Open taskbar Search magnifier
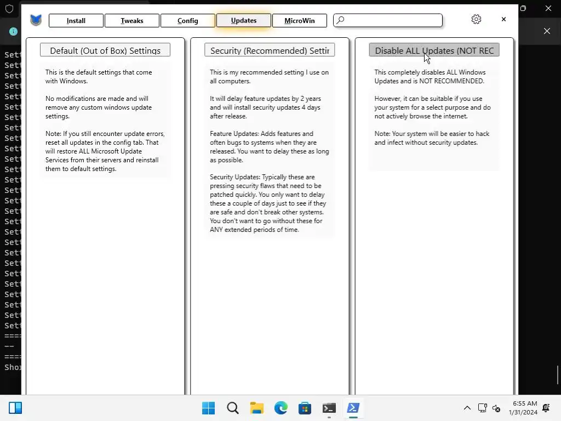The width and height of the screenshot is (561, 421). pyautogui.click(x=232, y=408)
